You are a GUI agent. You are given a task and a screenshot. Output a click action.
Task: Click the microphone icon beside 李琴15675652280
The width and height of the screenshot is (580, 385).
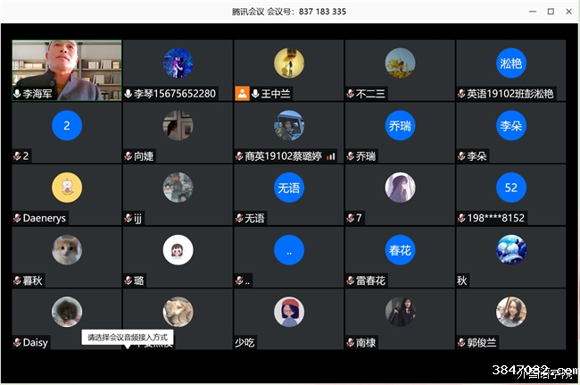click(x=128, y=94)
